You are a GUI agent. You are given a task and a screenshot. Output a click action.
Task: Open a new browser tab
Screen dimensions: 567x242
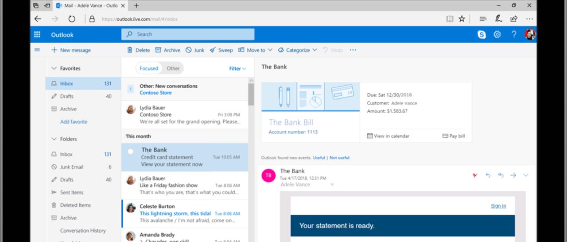pos(136,5)
